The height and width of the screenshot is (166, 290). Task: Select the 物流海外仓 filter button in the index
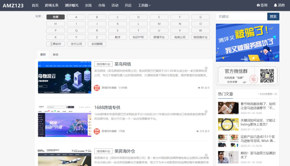click(x=201, y=37)
